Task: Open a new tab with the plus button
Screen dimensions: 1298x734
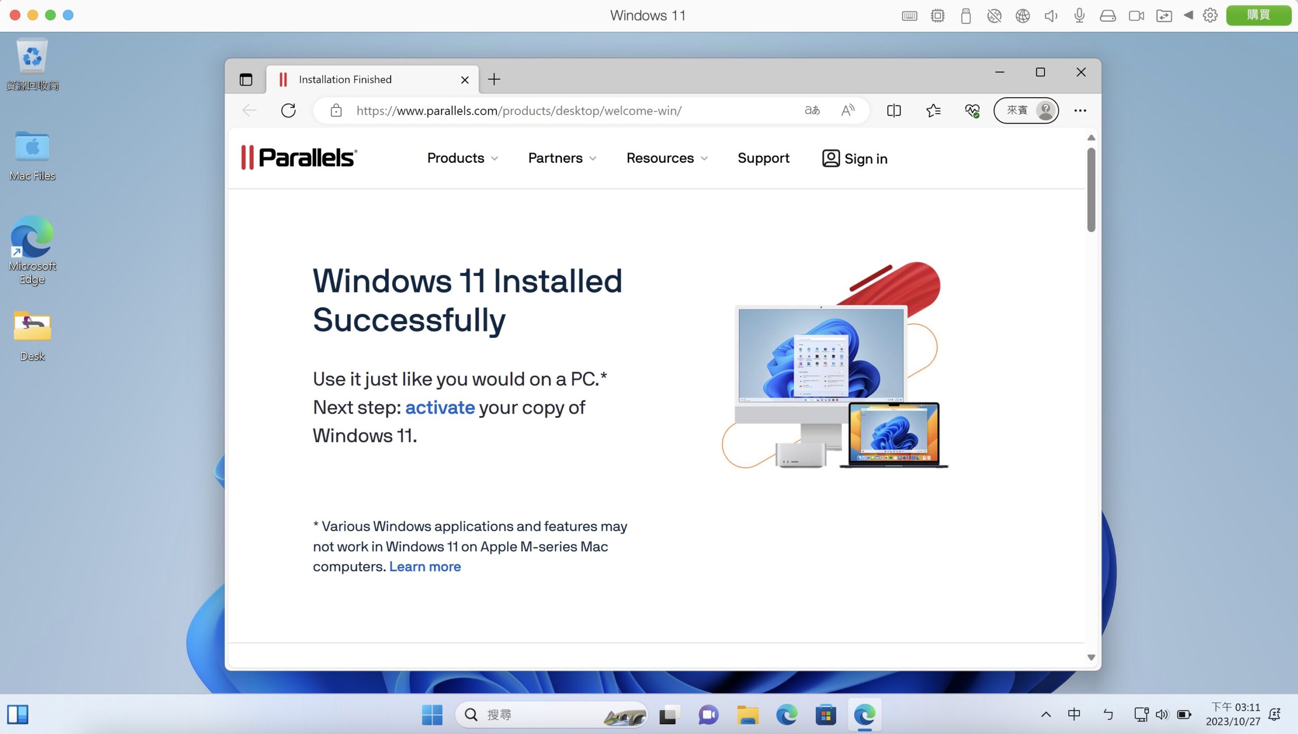Action: [494, 80]
